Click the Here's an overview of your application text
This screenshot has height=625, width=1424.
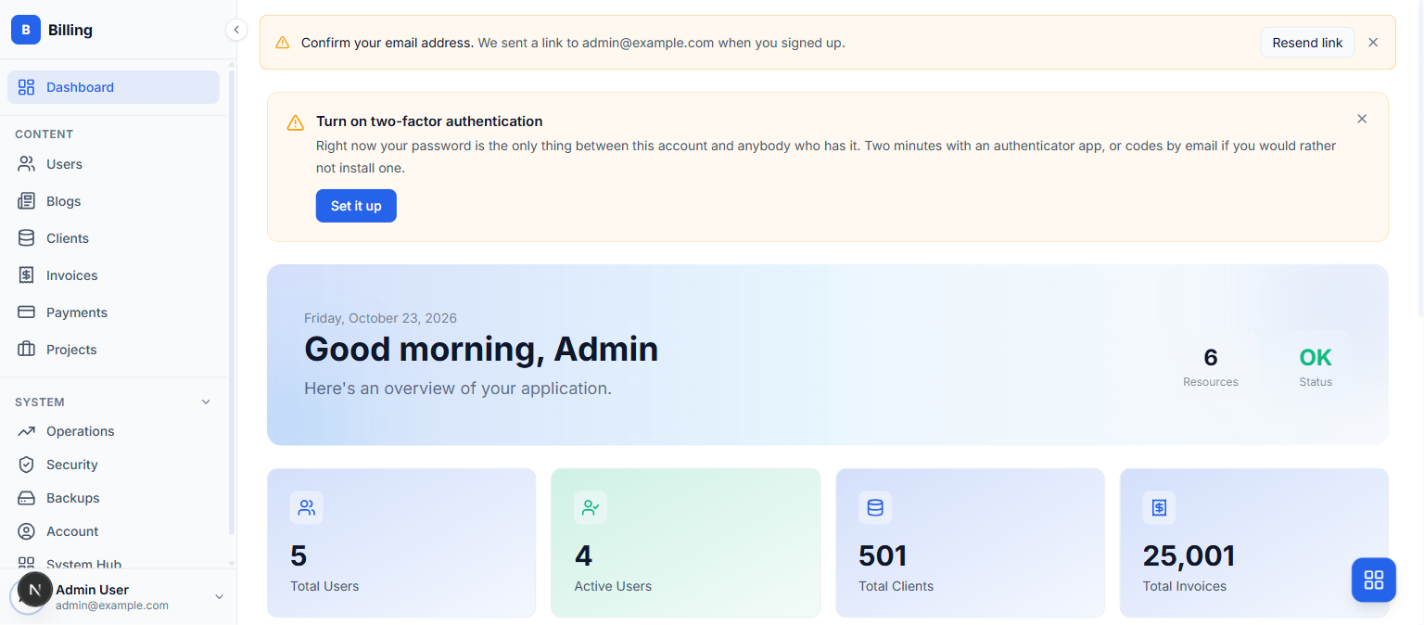458,389
